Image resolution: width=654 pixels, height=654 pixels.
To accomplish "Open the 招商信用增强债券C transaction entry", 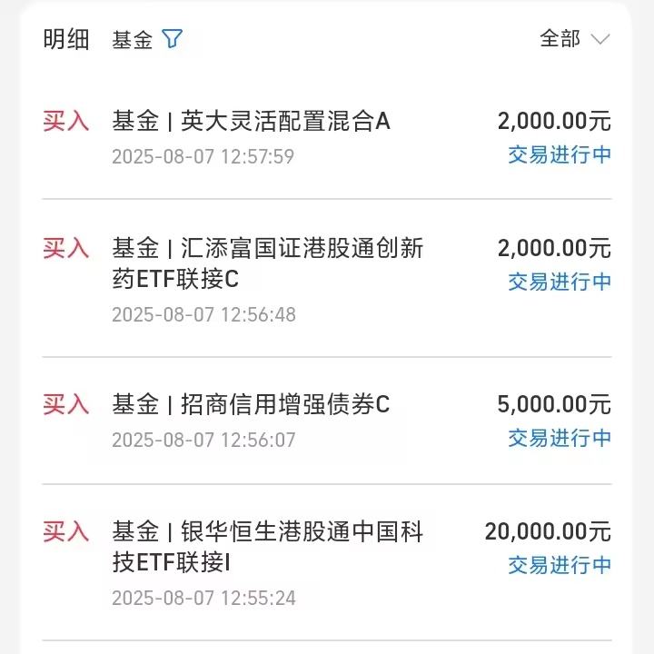I will tap(252, 404).
